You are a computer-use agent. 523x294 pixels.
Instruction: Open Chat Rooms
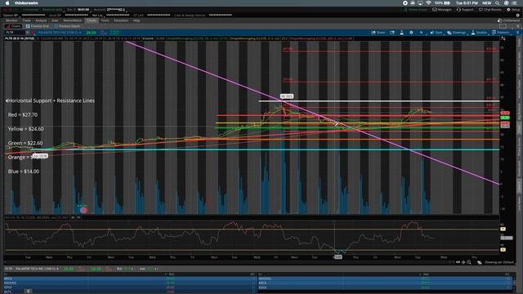pos(490,10)
